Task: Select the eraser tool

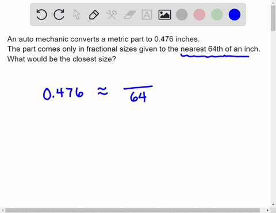Action: pyautogui.click(x=129, y=15)
